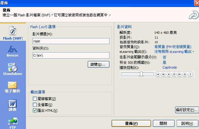199x129 pixels.
Task: Click the 資料夾 field containing C:\ex\
Action: click(x=71, y=55)
